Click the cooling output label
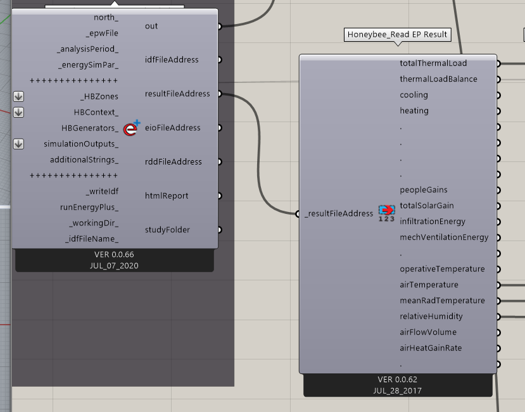 (414, 95)
